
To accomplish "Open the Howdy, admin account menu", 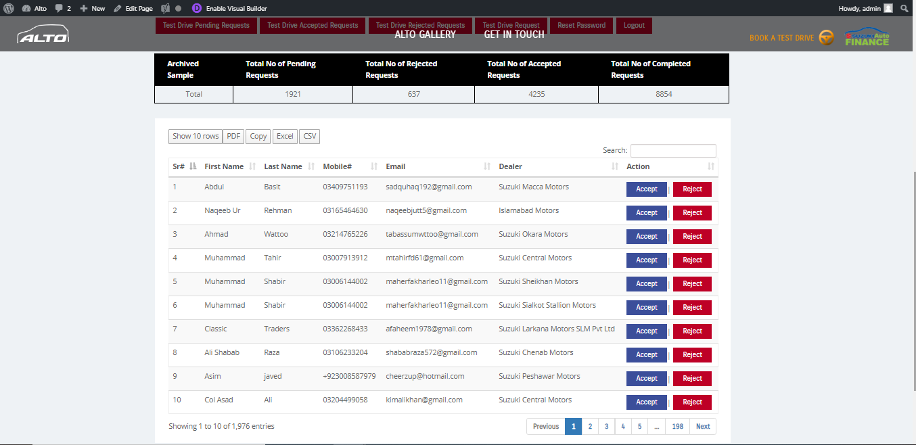I will pos(865,8).
